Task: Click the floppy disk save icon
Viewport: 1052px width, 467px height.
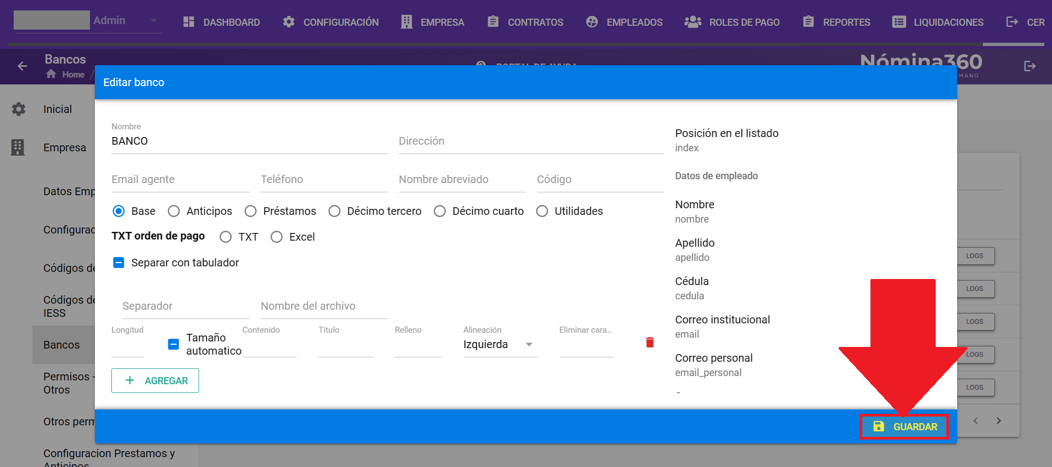Action: 879,426
